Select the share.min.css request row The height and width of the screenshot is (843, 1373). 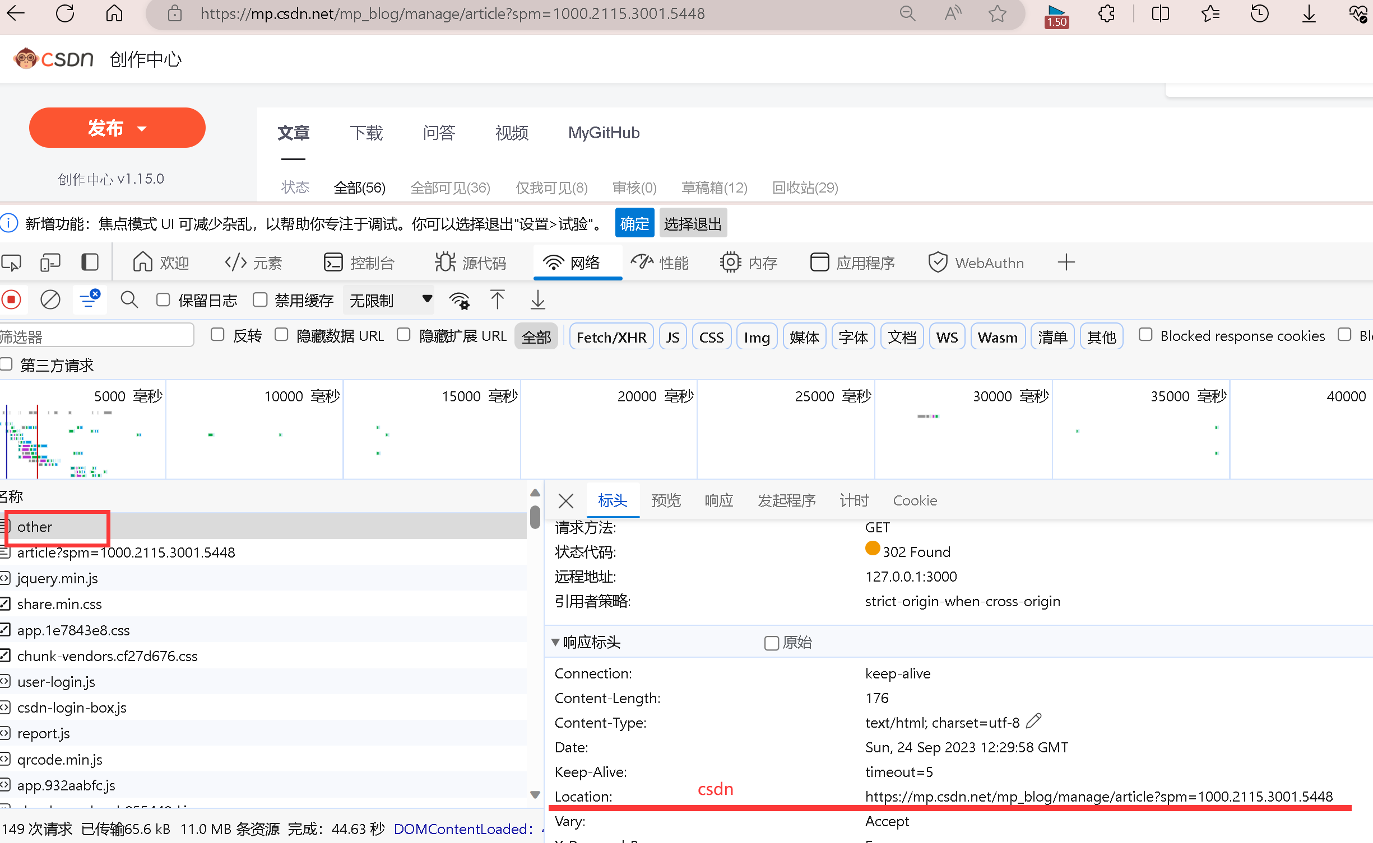(263, 604)
